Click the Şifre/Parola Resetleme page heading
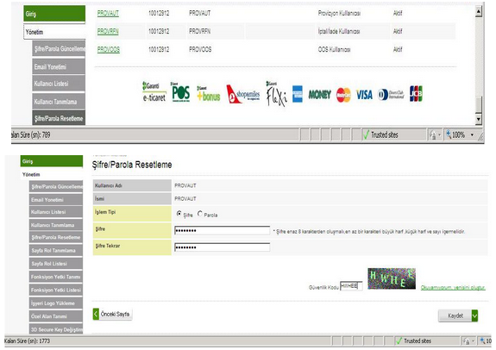 tap(132, 165)
